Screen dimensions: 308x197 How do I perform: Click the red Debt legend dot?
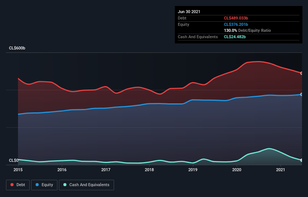(x=12, y=185)
